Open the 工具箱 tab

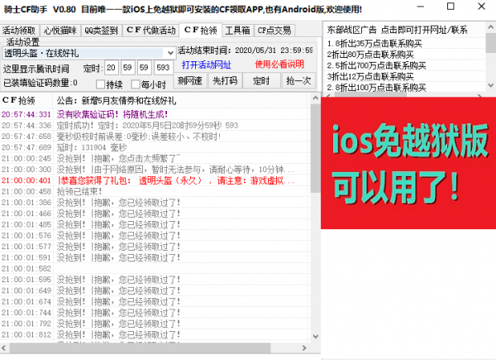(237, 31)
